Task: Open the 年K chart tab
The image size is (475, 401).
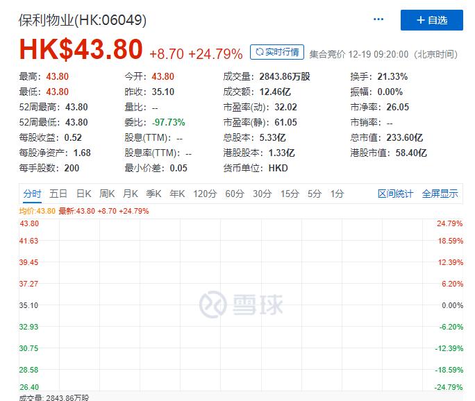Action: click(177, 194)
